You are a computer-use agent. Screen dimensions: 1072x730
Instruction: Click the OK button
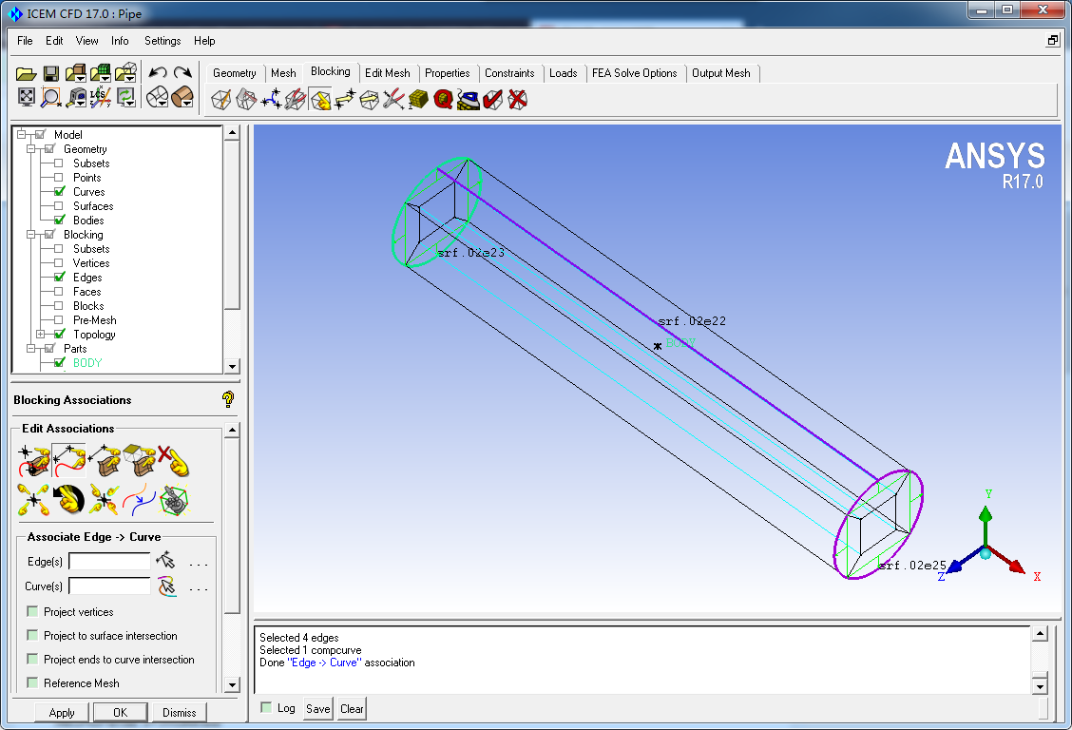point(121,712)
